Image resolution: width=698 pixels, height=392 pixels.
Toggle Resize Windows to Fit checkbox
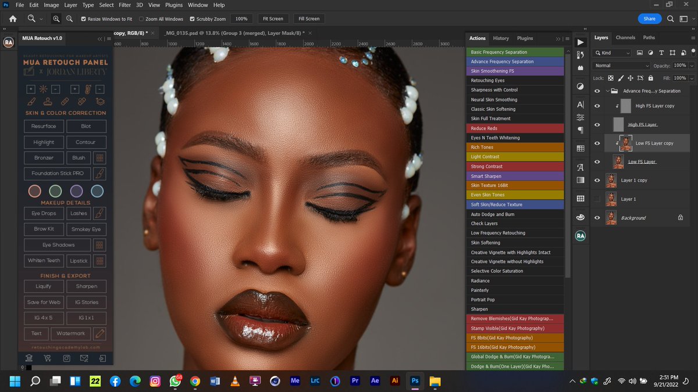coord(83,19)
